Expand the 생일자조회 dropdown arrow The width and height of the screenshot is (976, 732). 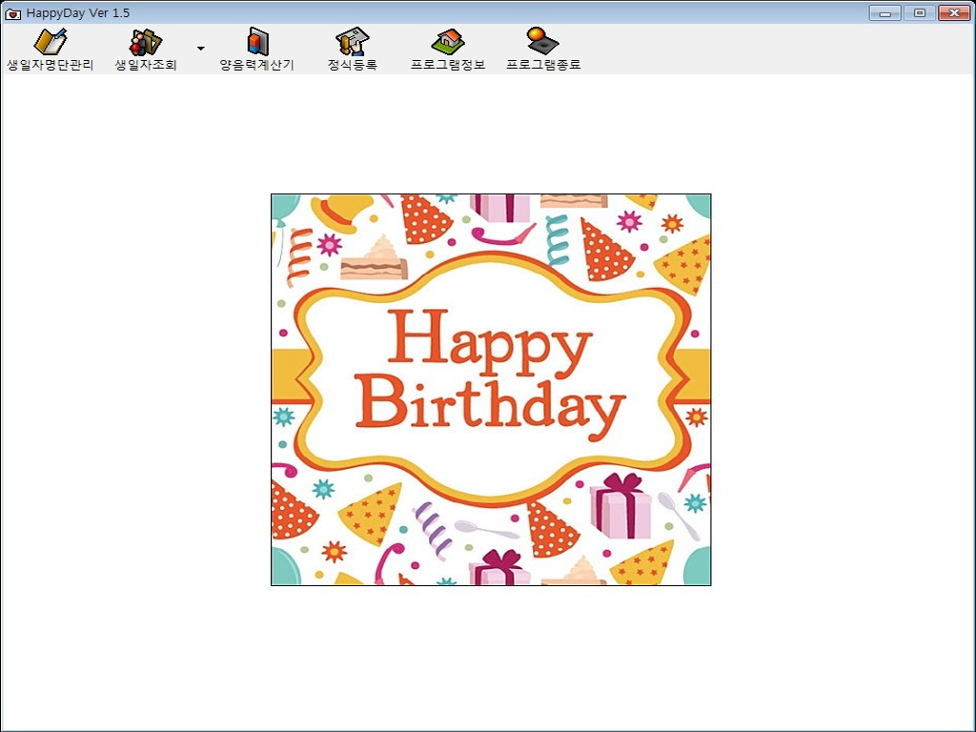[200, 49]
